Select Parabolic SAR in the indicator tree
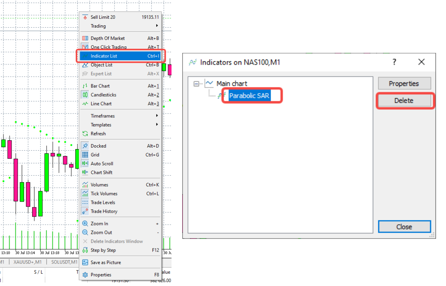 click(249, 96)
